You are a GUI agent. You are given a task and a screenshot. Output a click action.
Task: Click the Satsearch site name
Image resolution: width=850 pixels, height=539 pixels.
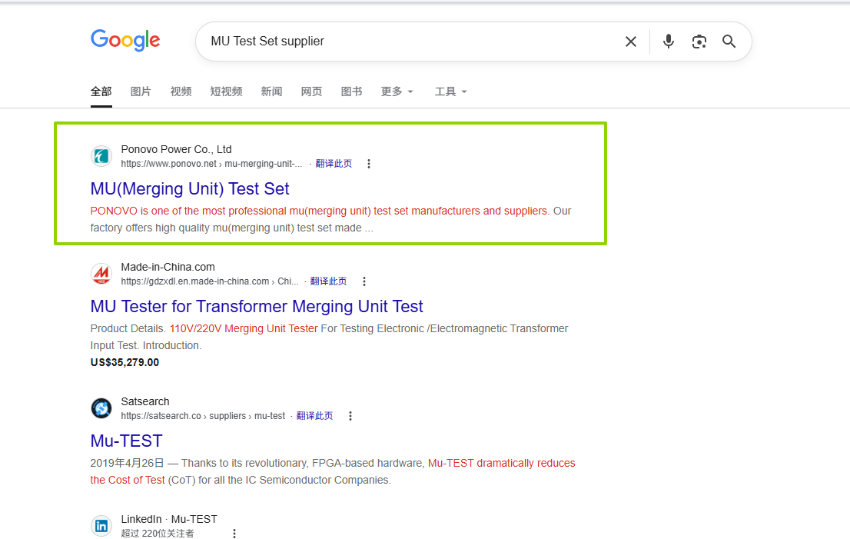(144, 401)
